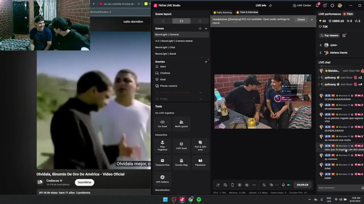Open Multi-guest tool
The height and width of the screenshot is (204, 364).
(181, 124)
